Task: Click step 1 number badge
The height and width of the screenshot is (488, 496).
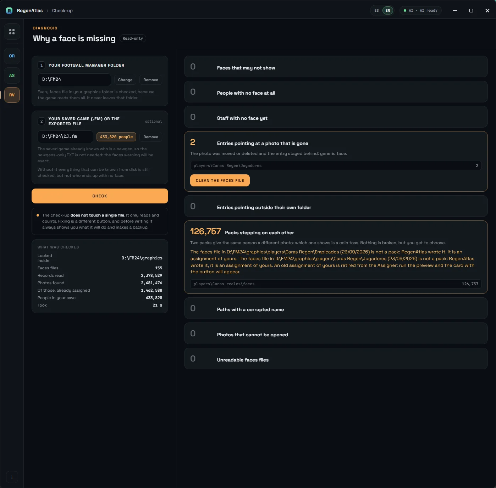Action: click(42, 65)
